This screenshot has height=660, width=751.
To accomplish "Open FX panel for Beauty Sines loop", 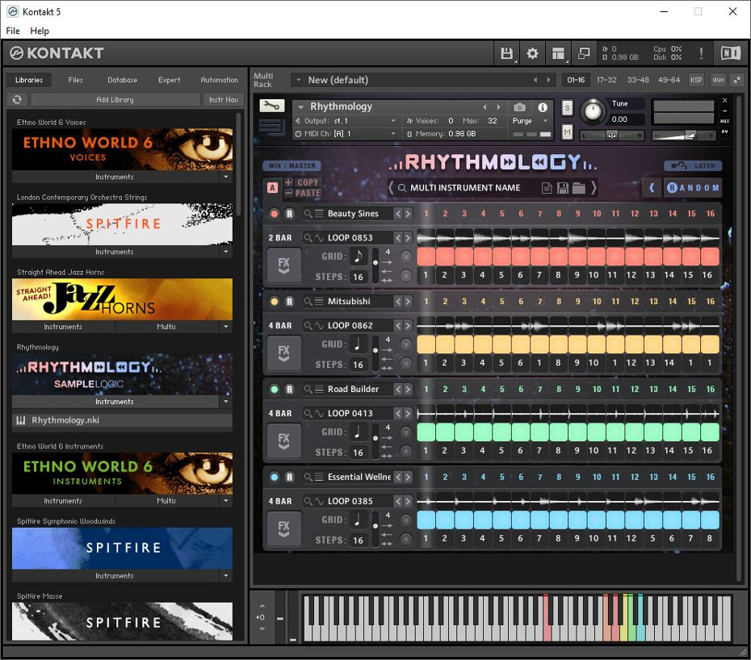I will [284, 265].
